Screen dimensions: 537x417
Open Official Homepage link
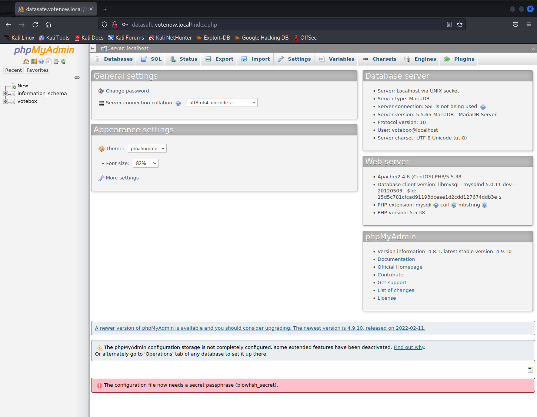pos(400,267)
